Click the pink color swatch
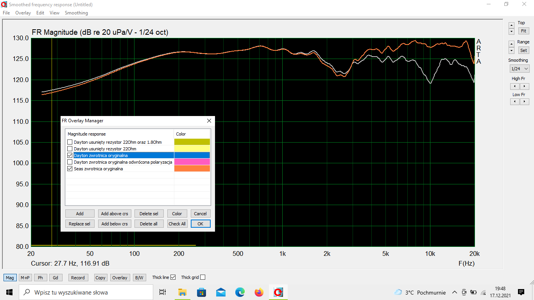Viewport: 534px width, 300px height. (x=192, y=162)
